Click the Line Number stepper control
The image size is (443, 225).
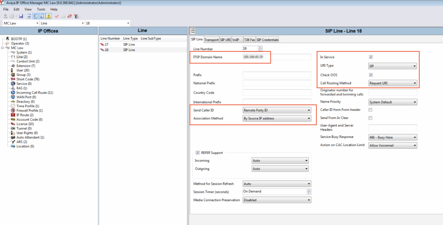pos(260,48)
